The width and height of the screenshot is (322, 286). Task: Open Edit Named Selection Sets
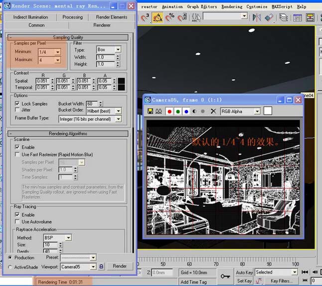pos(196,17)
